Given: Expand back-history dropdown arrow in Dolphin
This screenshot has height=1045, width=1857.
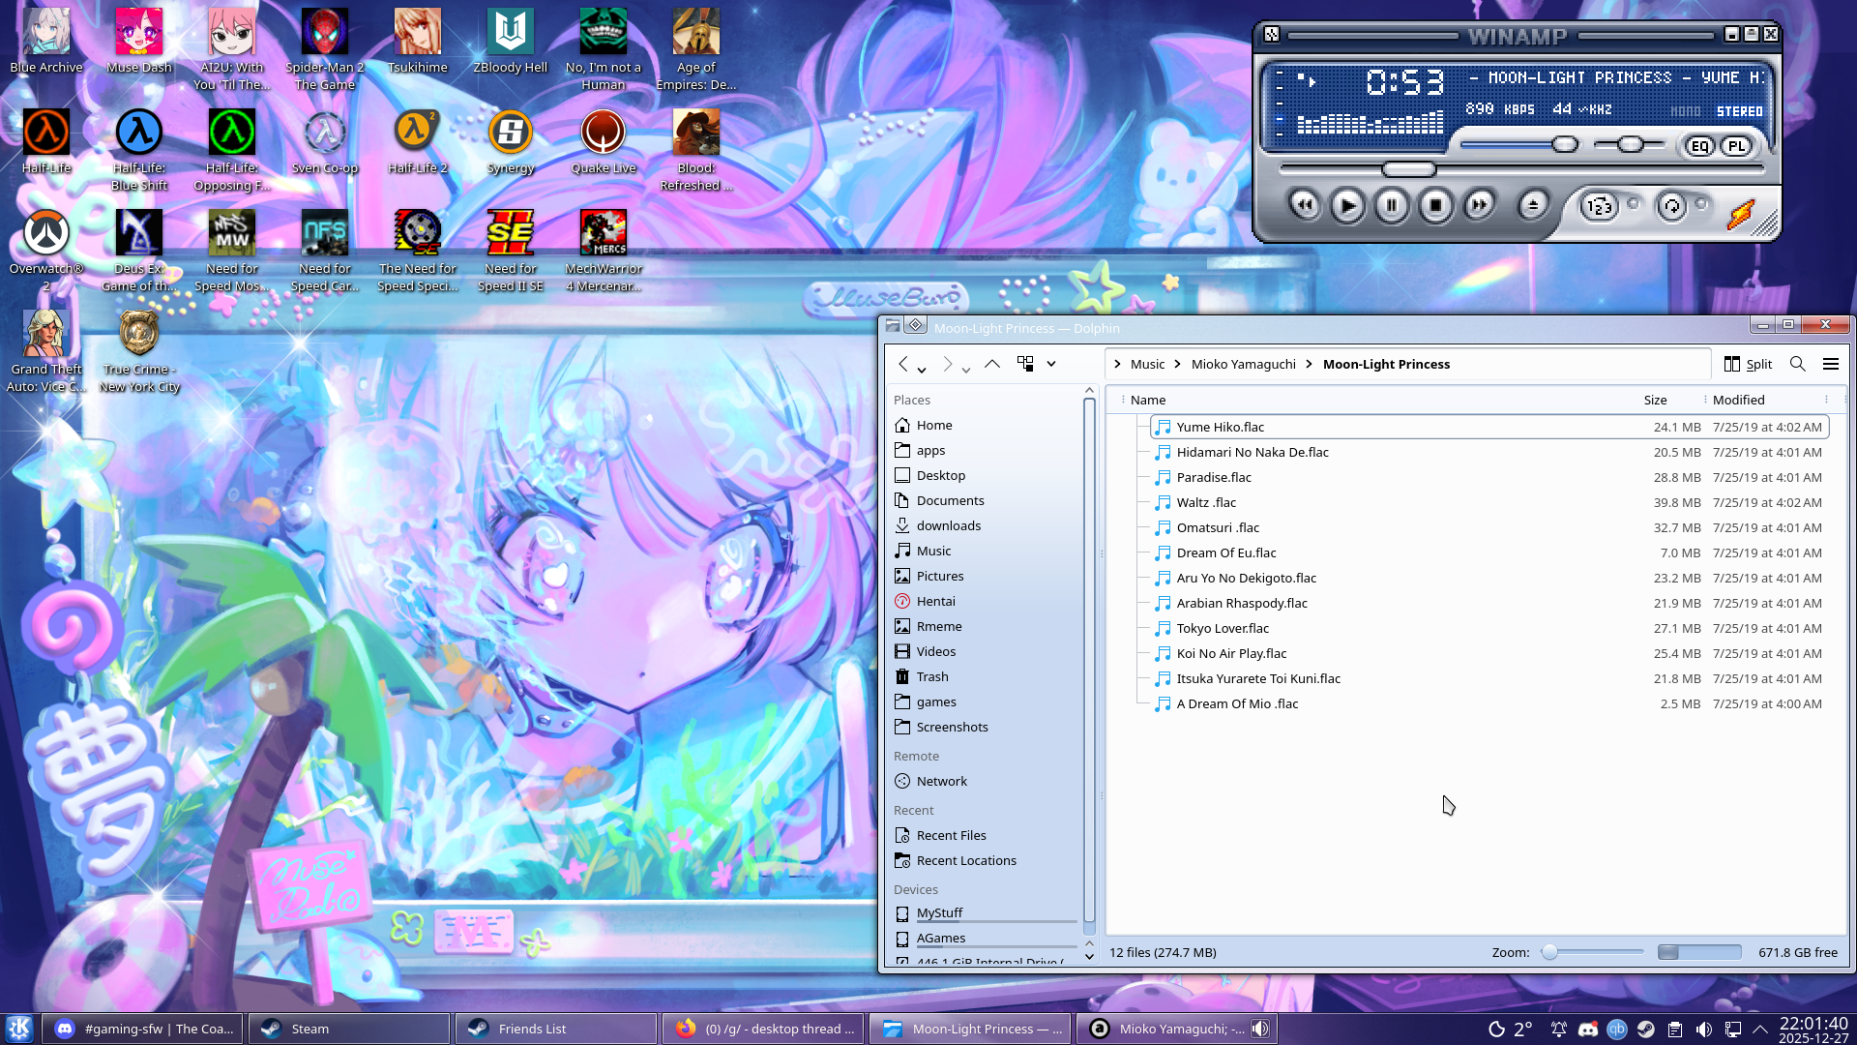Looking at the screenshot, I should (922, 369).
